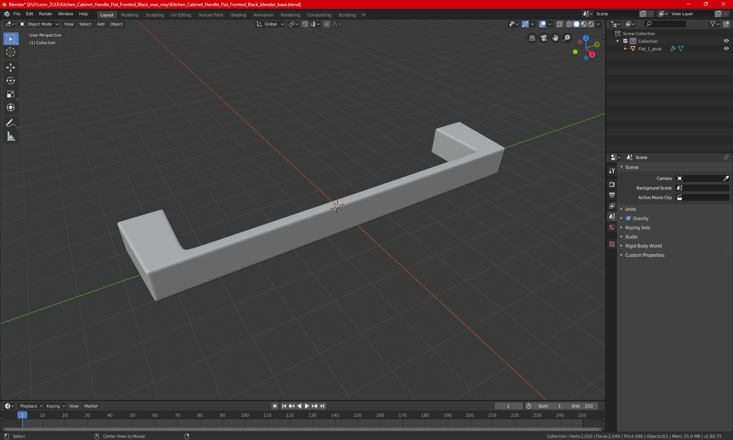Click the End frame field
The height and width of the screenshot is (440, 733).
(582, 406)
